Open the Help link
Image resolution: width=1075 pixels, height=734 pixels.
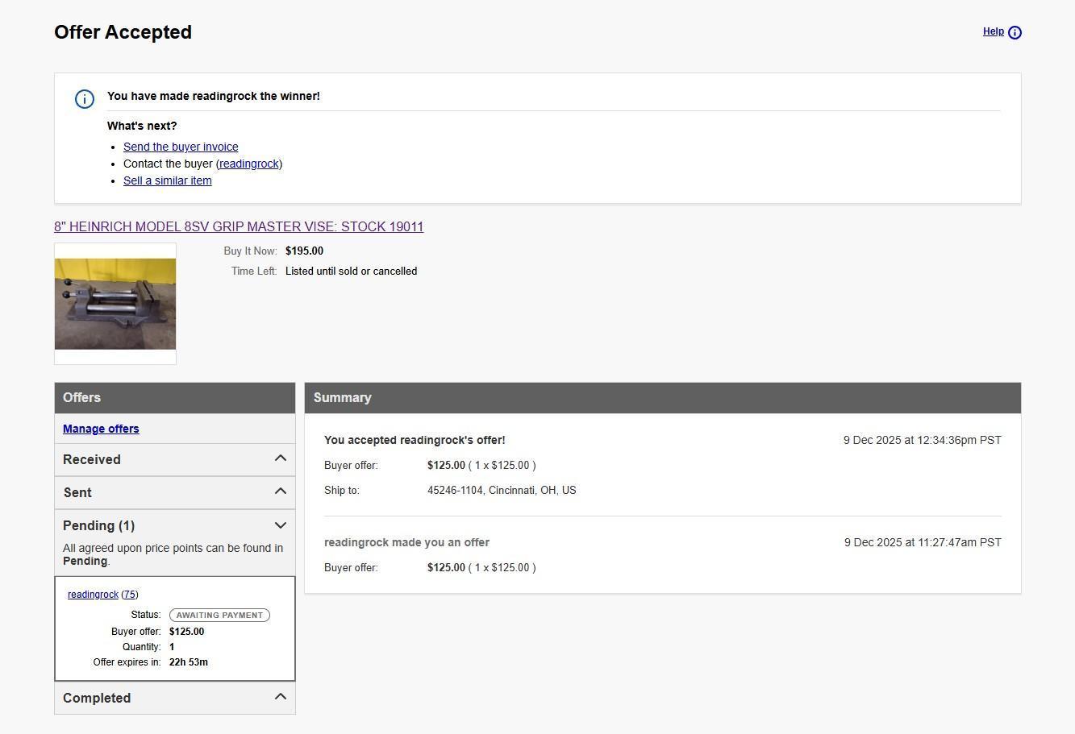coord(993,32)
